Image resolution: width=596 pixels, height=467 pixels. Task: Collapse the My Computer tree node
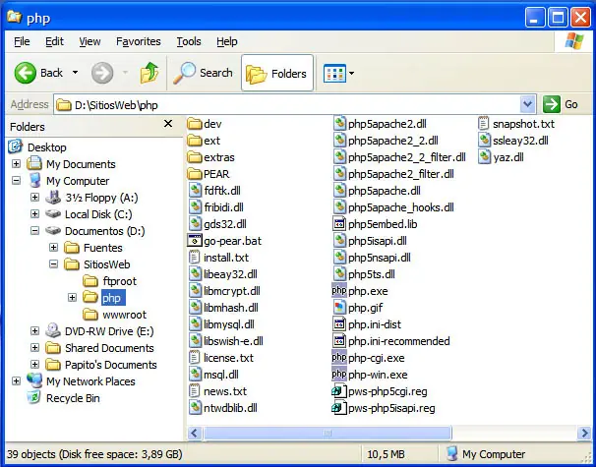pyautogui.click(x=16, y=181)
